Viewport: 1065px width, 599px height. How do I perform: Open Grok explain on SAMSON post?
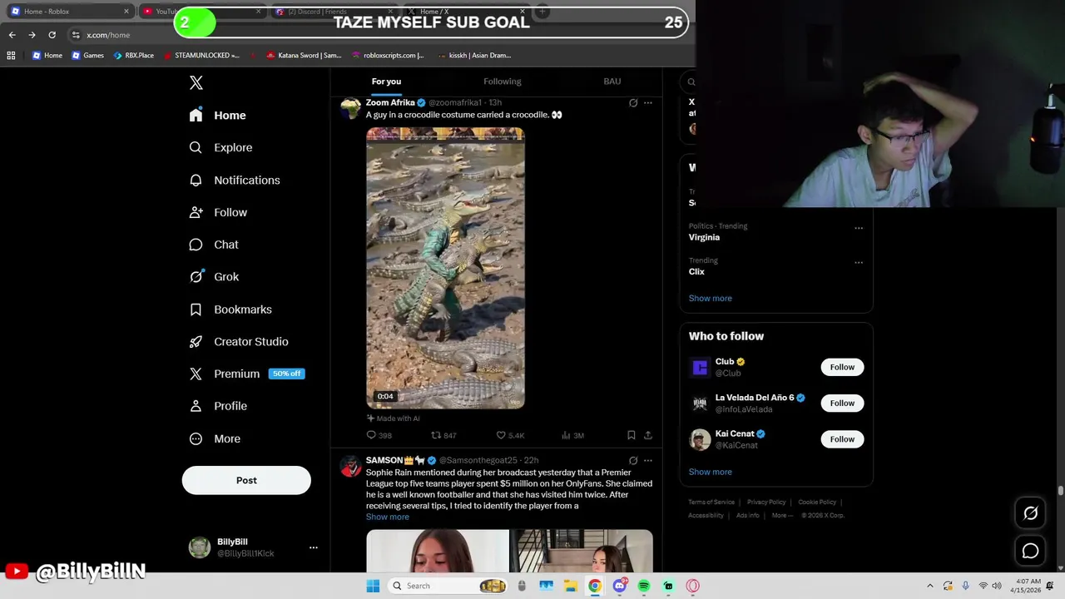coord(633,460)
